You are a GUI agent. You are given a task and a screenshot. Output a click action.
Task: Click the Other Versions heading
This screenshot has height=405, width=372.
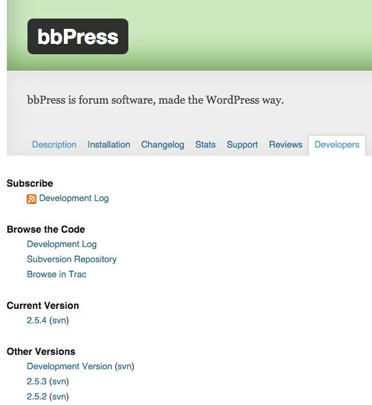[x=41, y=351]
